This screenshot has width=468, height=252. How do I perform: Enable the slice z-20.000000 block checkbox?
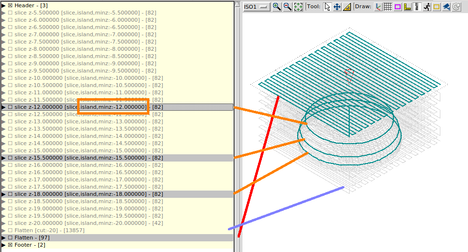[x=10, y=223]
